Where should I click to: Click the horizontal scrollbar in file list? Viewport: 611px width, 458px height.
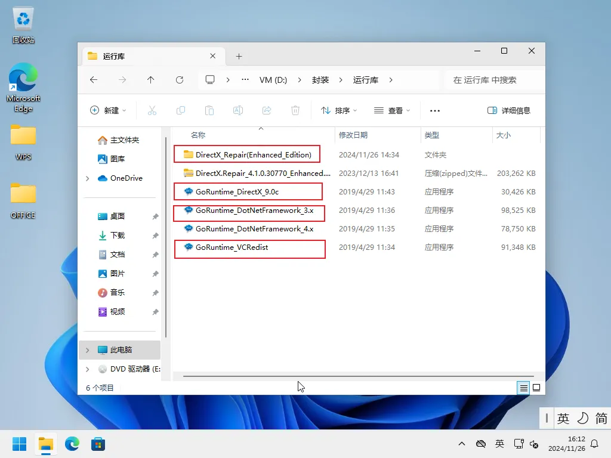tap(358, 376)
